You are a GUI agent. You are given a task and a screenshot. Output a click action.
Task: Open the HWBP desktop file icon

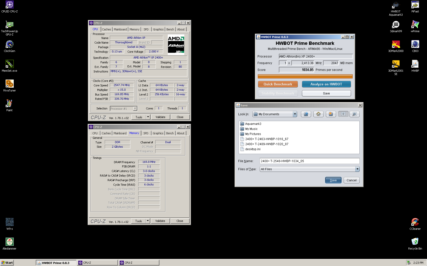(x=415, y=66)
